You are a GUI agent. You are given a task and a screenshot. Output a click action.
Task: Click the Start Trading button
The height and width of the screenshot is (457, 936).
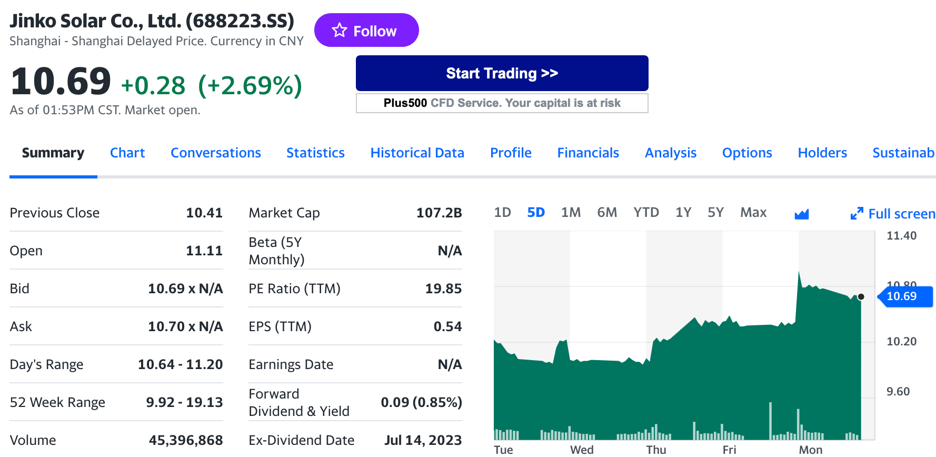coord(502,73)
